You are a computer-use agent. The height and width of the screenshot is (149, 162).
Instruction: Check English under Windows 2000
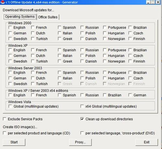coord(10,28)
